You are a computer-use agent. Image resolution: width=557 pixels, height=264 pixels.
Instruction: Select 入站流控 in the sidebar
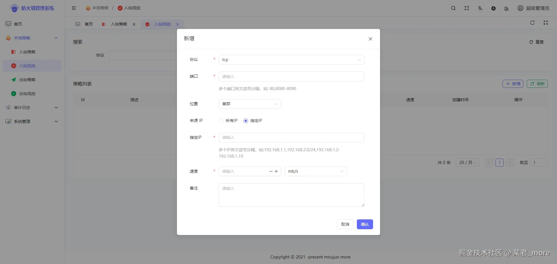click(x=32, y=66)
